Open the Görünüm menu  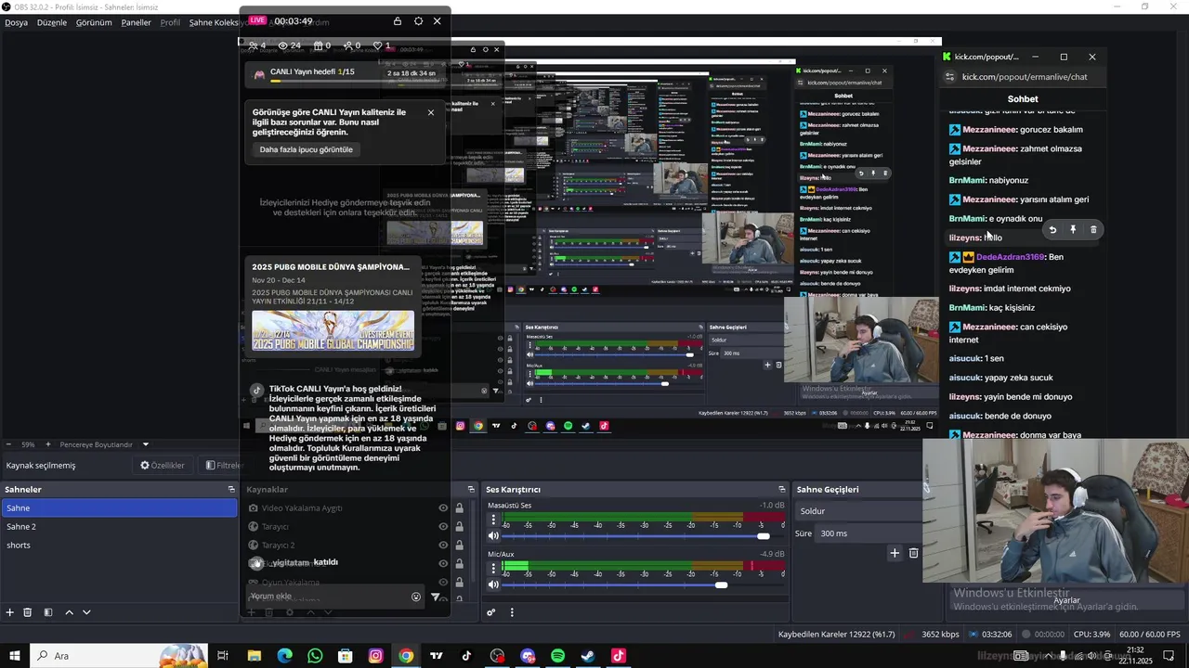pyautogui.click(x=94, y=22)
